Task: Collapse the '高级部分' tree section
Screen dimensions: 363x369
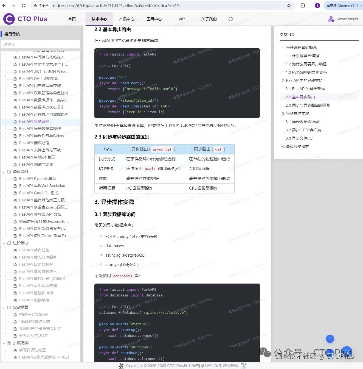Action: [x=4, y=171]
